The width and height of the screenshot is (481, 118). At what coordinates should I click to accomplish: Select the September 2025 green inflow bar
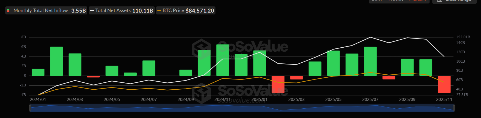(x=407, y=67)
